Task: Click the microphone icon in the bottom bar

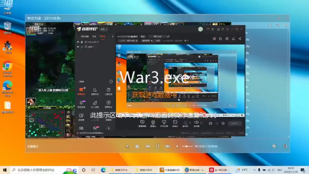Action: click(185, 123)
